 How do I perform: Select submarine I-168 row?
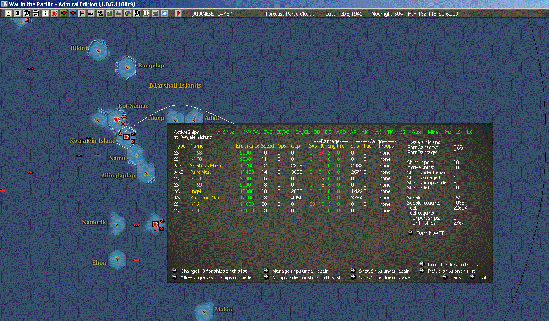pyautogui.click(x=282, y=153)
